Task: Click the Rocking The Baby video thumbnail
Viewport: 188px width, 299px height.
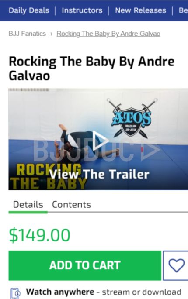Action: point(98,139)
